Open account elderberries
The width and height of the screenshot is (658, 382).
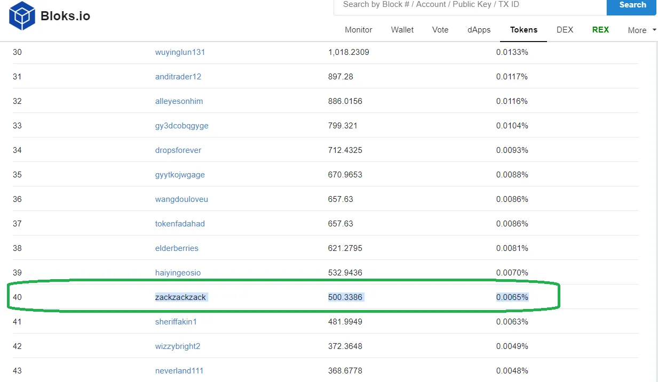(x=177, y=248)
